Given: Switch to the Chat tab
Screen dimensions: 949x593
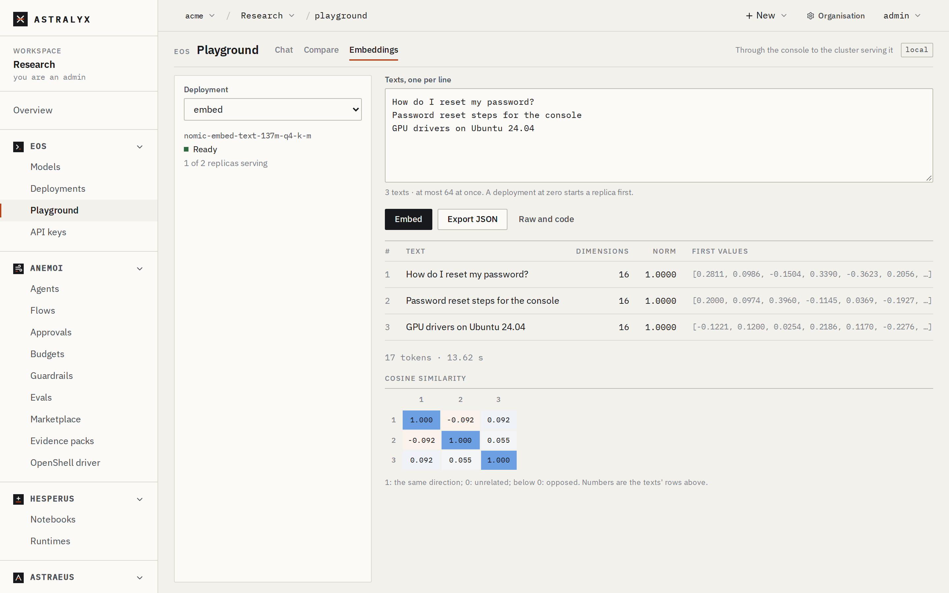Looking at the screenshot, I should (283, 50).
